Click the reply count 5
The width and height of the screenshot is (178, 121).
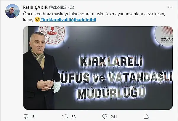[33, 117]
